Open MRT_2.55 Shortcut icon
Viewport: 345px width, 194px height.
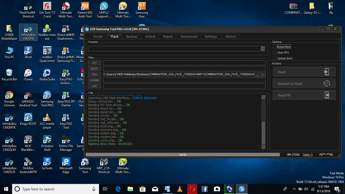104,166
